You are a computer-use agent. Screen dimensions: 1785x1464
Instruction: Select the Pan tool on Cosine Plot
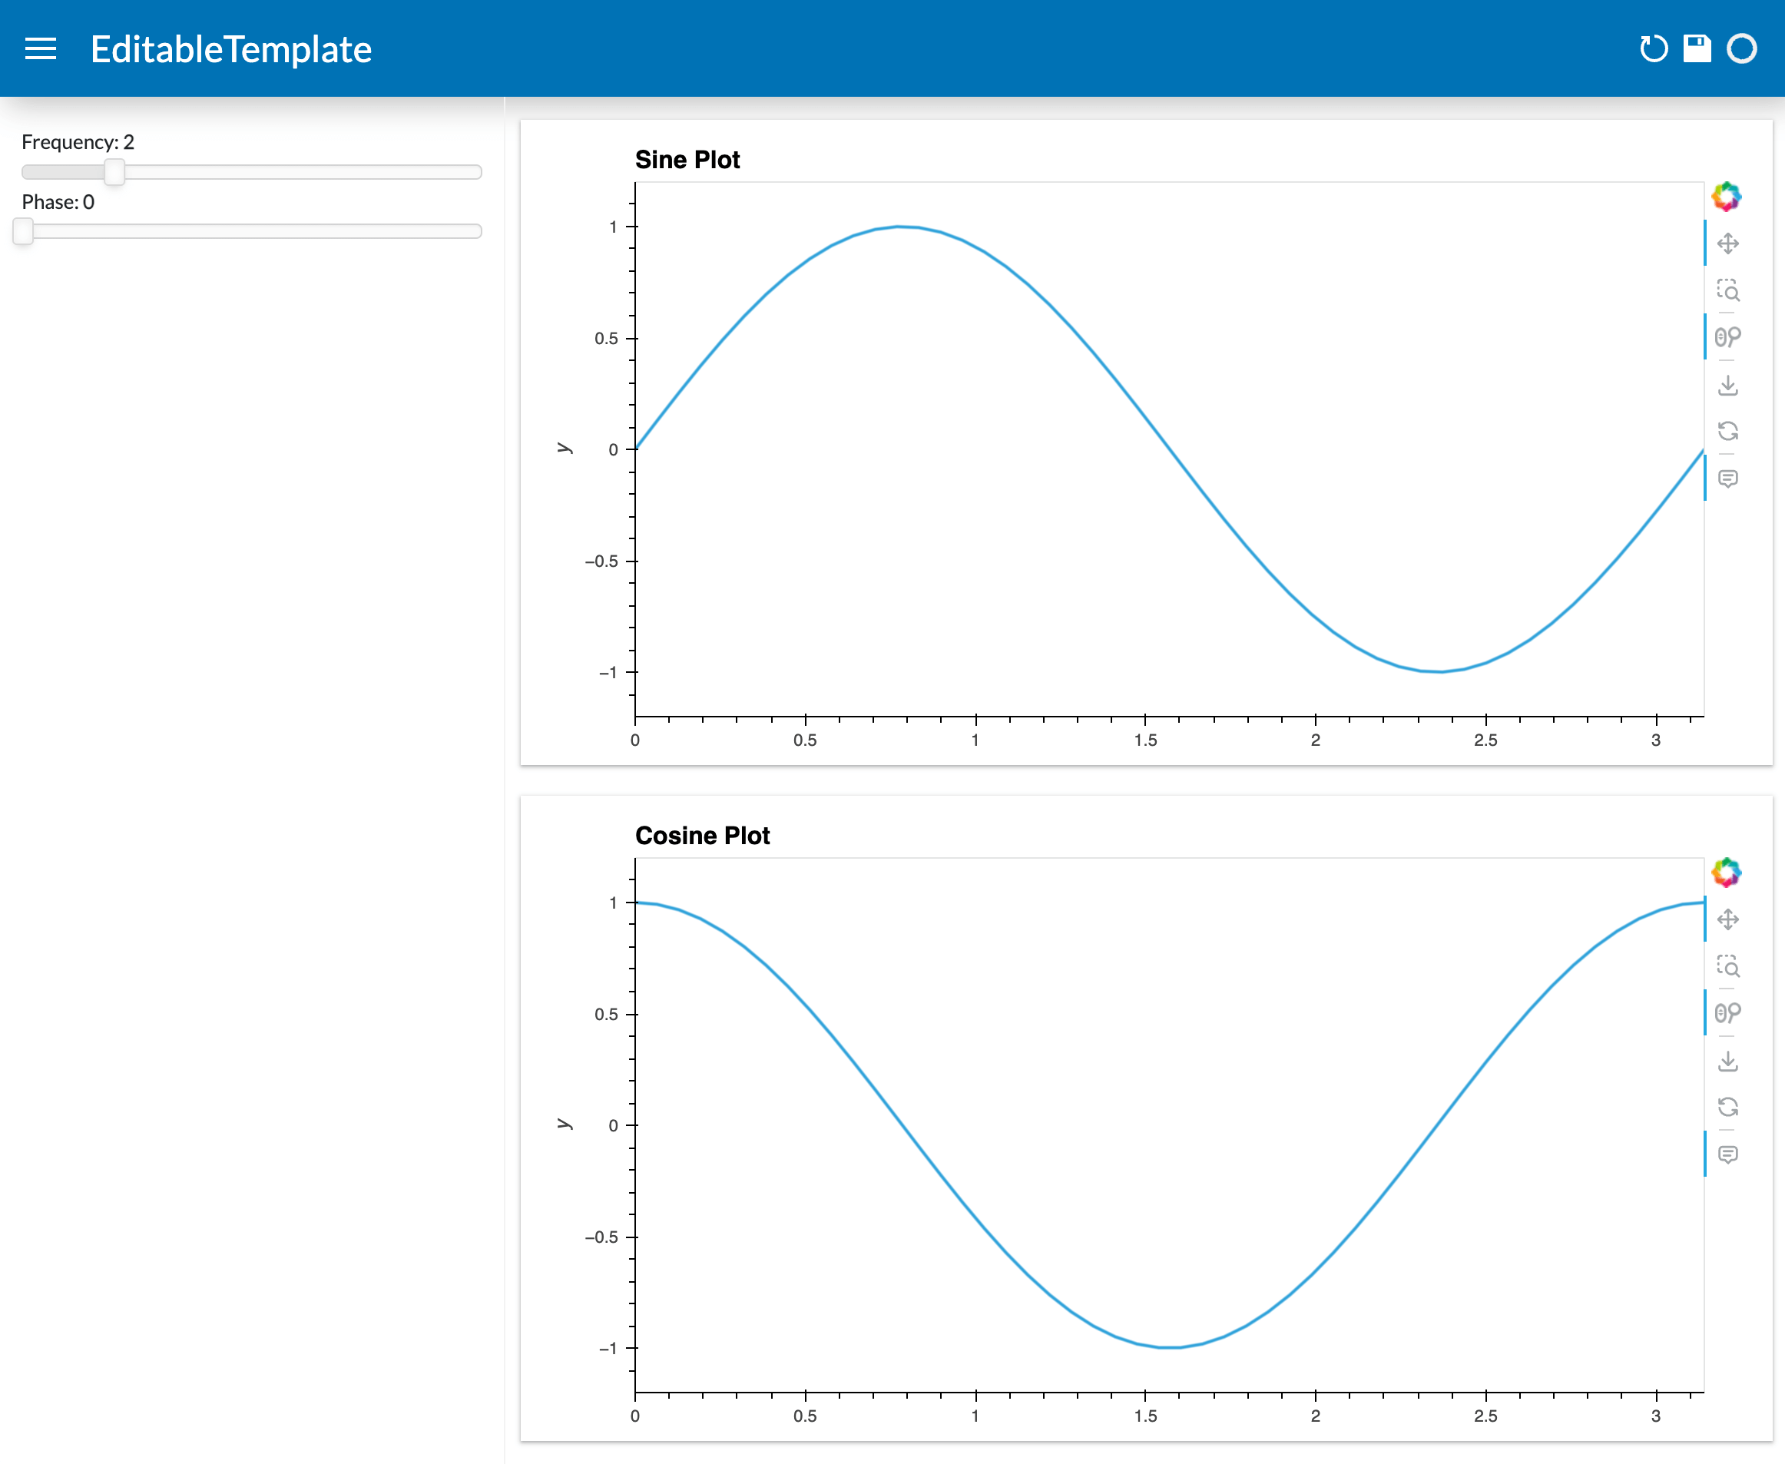pos(1727,919)
